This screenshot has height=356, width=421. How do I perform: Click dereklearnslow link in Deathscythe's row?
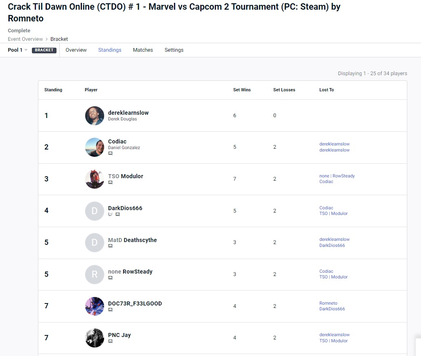(x=334, y=239)
